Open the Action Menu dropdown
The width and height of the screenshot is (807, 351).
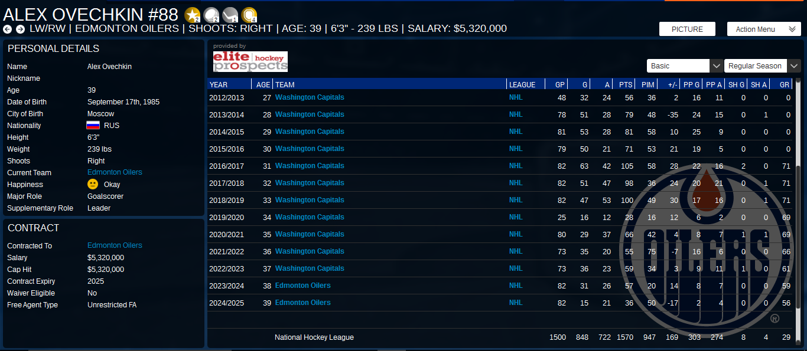point(763,29)
